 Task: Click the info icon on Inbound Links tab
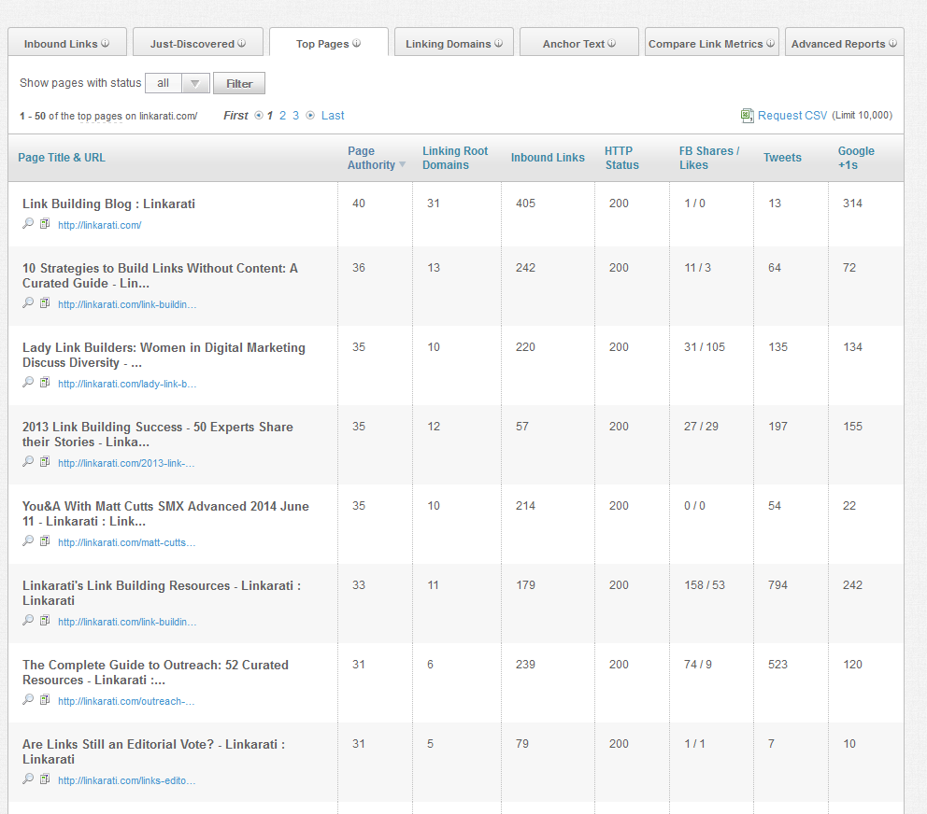[106, 43]
